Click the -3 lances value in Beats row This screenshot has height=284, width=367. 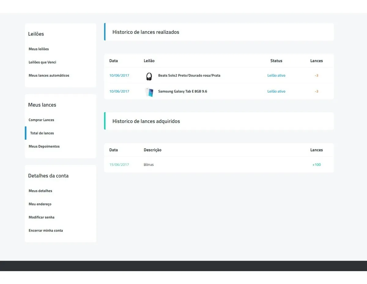(317, 75)
